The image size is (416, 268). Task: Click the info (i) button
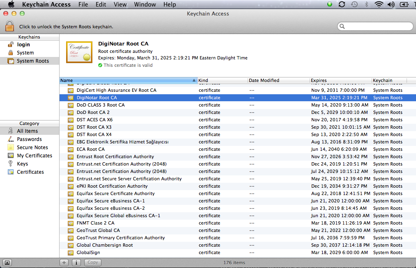click(x=76, y=262)
